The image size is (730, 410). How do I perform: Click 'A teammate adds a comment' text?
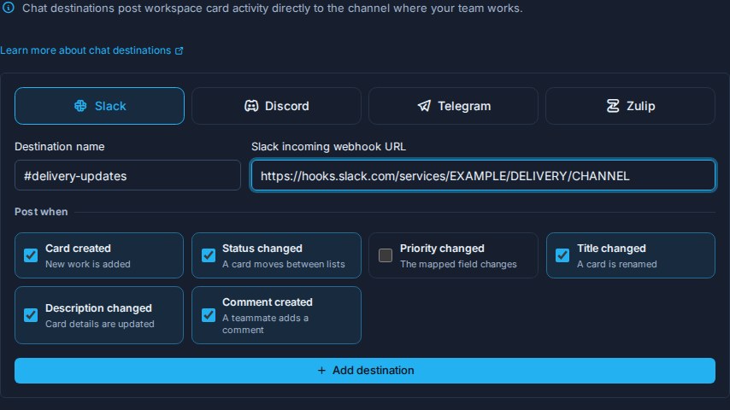pyautogui.click(x=265, y=324)
